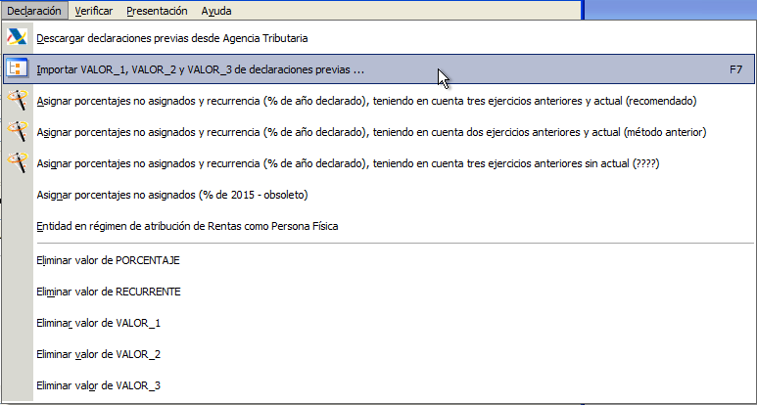The height and width of the screenshot is (405, 757).
Task: Choose Asignar porcentajes no asignados 2015 obsoleto
Action: coord(379,196)
